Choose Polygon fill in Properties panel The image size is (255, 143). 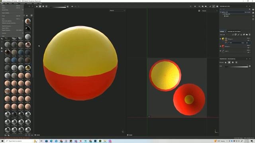click(229, 62)
